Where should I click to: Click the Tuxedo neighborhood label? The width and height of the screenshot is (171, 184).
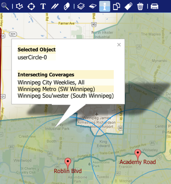[x=103, y=177]
